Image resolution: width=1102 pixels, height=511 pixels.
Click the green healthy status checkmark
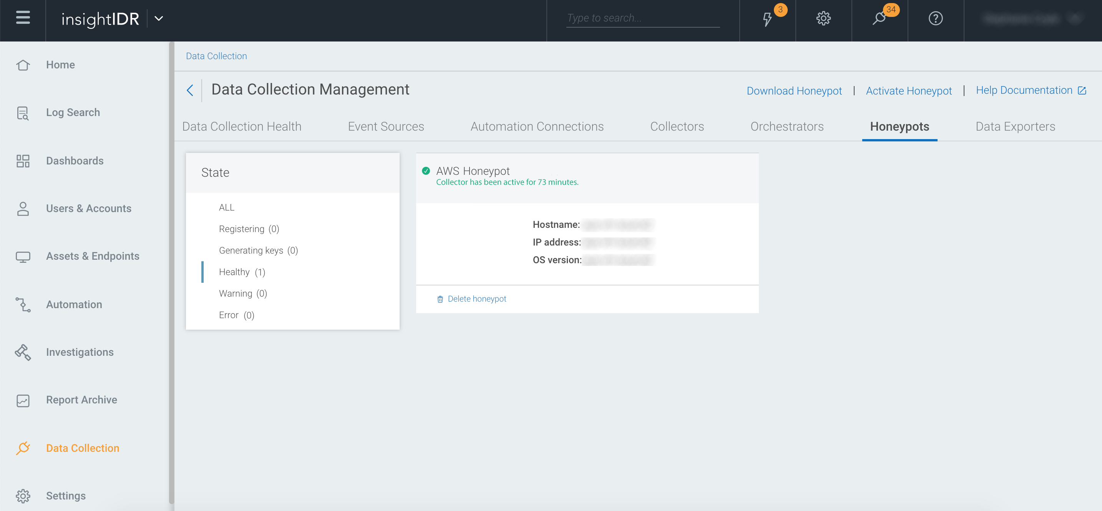point(426,171)
